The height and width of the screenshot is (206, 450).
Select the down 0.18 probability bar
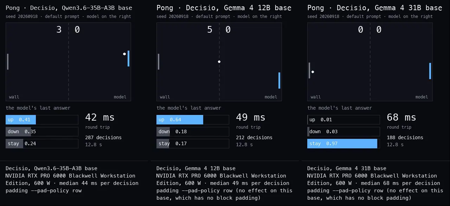pyautogui.click(x=193, y=131)
